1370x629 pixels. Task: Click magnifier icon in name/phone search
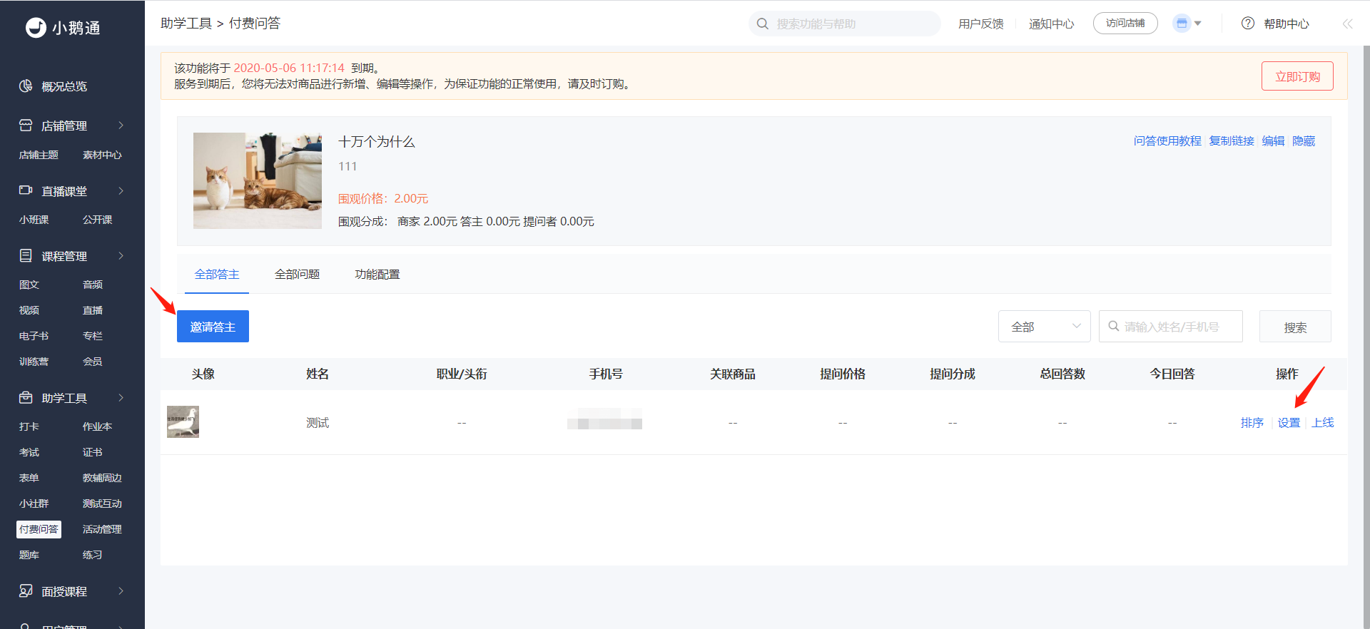[x=1114, y=326]
